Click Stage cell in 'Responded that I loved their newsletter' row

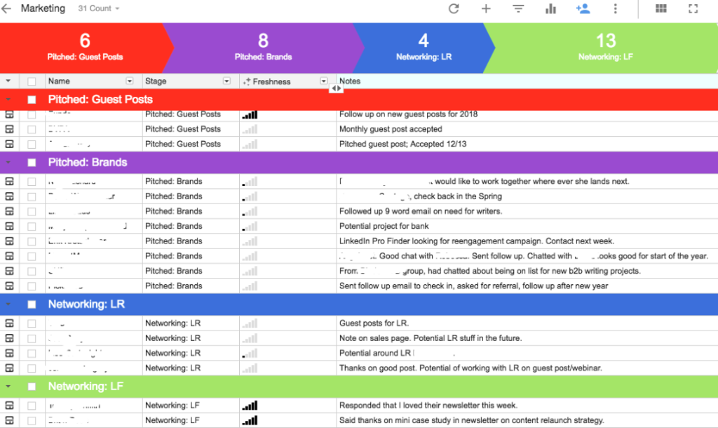point(191,406)
